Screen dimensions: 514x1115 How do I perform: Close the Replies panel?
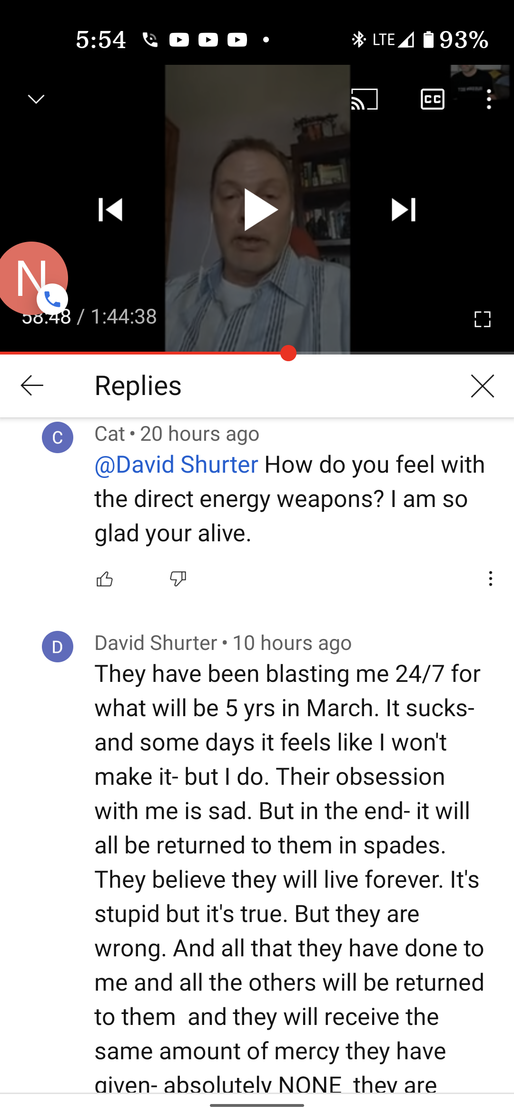point(483,385)
